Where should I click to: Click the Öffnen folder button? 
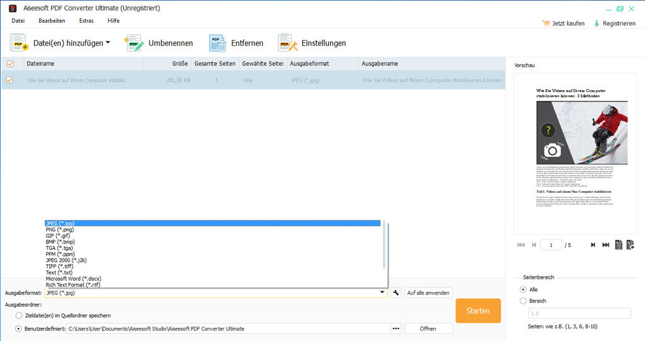point(428,328)
